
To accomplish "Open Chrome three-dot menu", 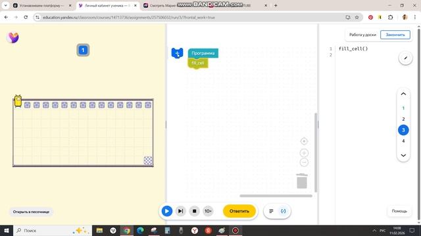I will [415, 17].
